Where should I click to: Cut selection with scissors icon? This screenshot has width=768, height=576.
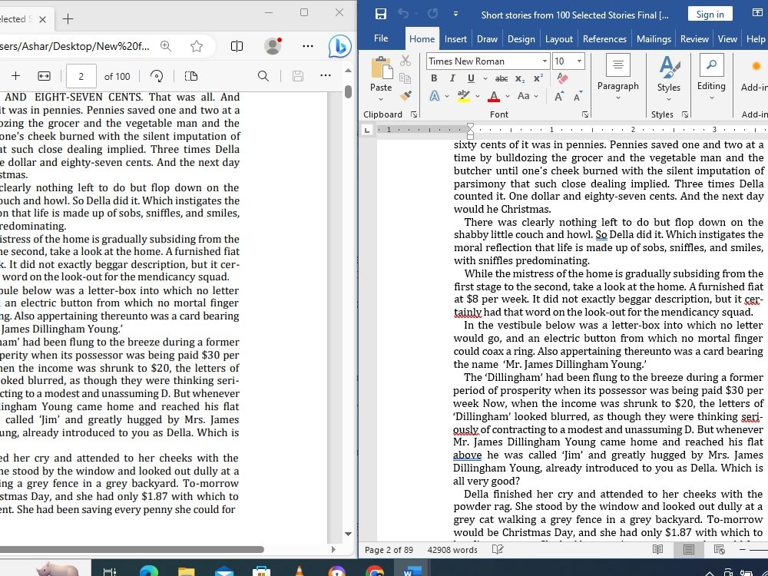pyautogui.click(x=405, y=61)
